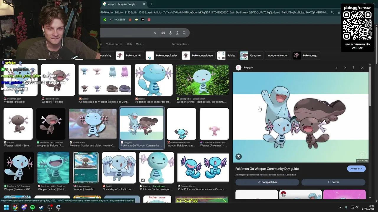Open the red hexagon bookmark icon
This screenshot has width=378, height=212.
149,20
